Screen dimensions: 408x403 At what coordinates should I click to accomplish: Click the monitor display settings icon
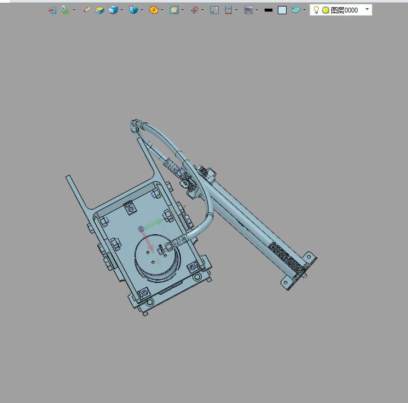pyautogui.click(x=248, y=10)
